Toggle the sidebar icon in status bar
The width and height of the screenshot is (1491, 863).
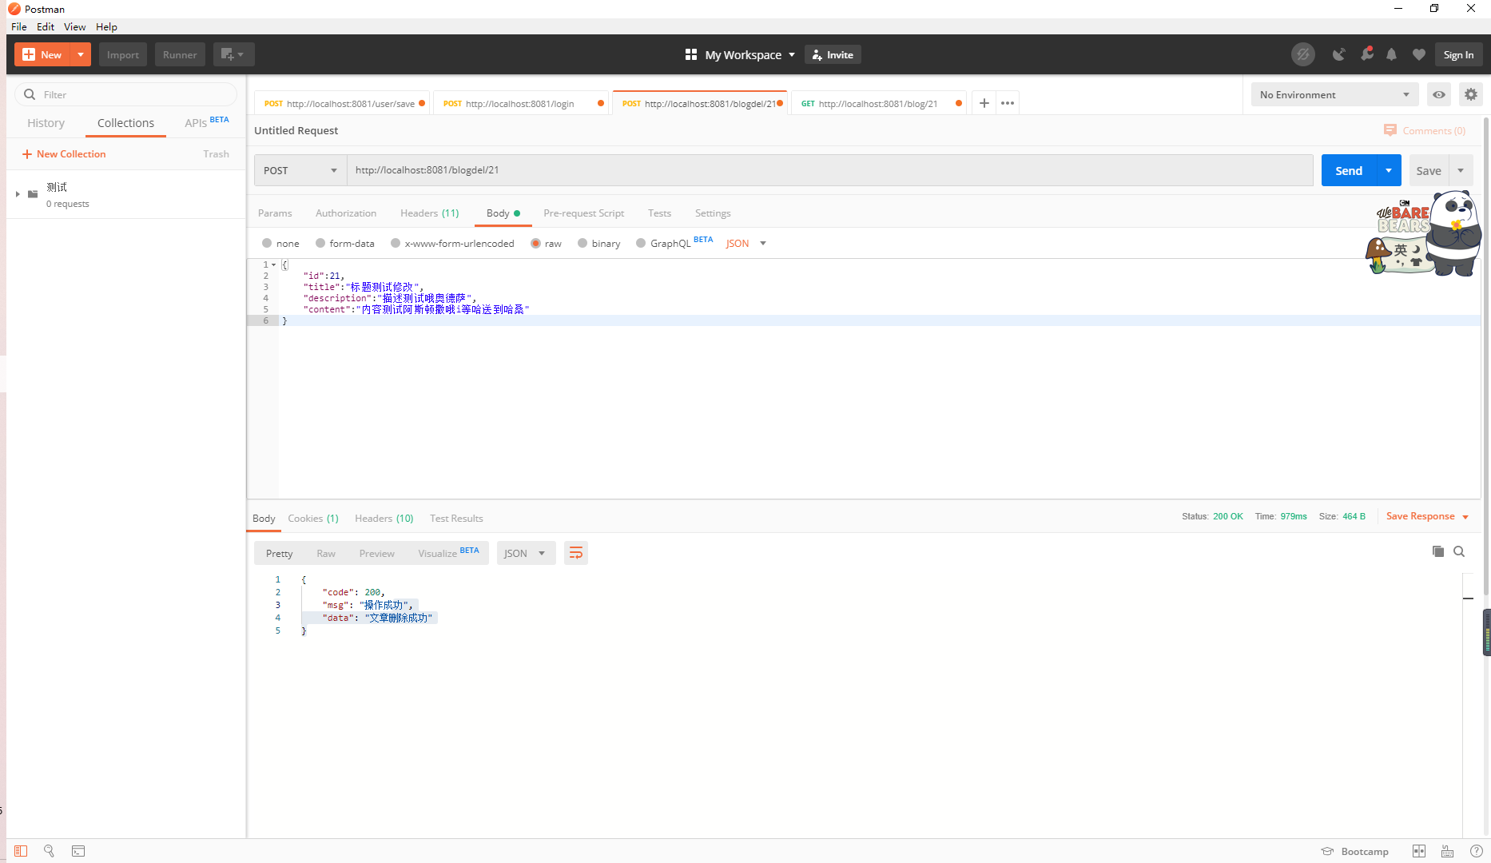(21, 851)
